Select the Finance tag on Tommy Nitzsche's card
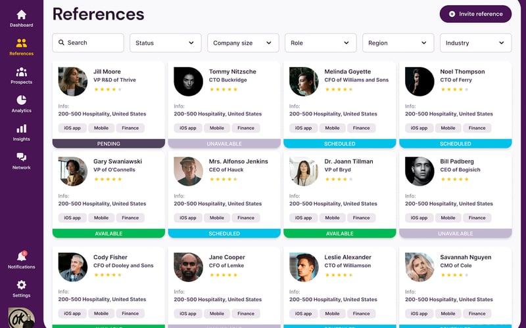526x328 pixels. [246, 128]
